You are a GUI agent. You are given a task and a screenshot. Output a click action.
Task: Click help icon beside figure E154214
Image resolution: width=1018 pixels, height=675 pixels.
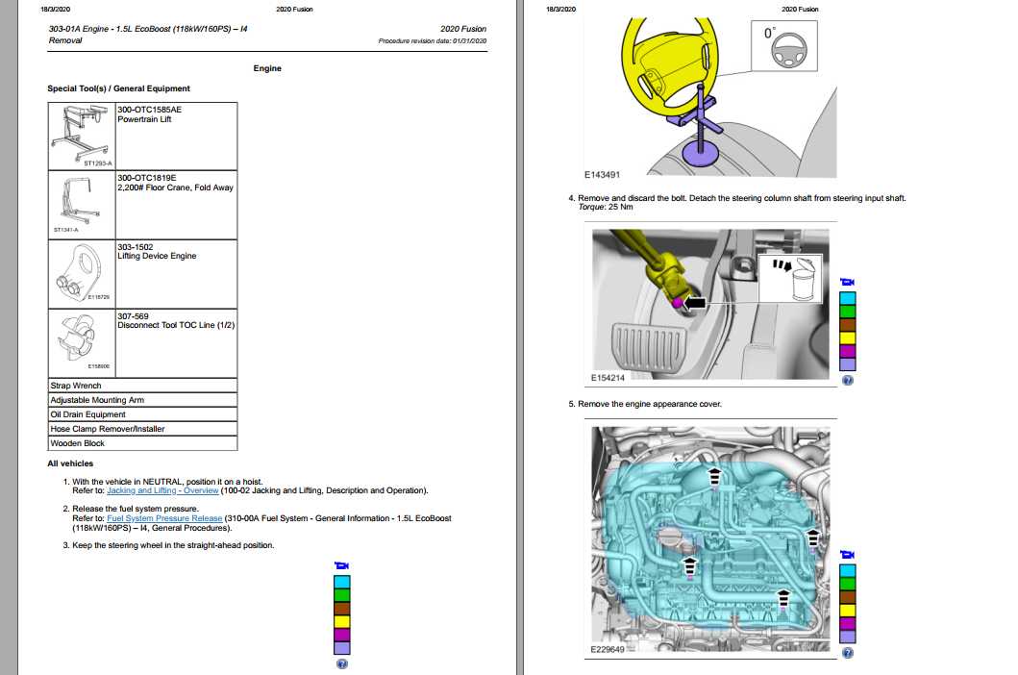click(x=847, y=381)
